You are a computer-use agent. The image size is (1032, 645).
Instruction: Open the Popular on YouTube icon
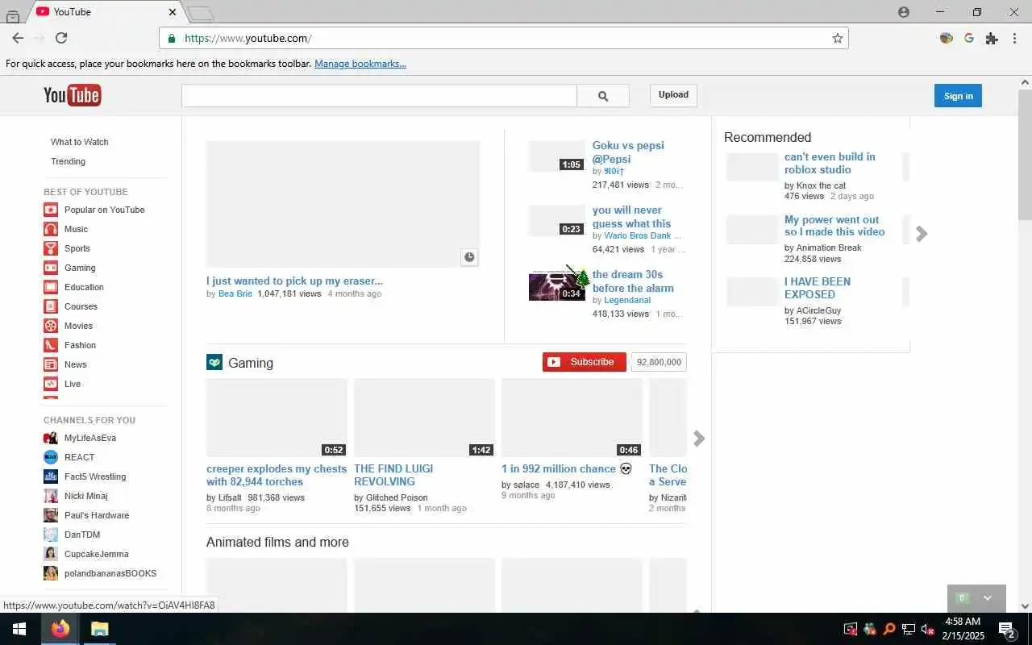tap(51, 210)
